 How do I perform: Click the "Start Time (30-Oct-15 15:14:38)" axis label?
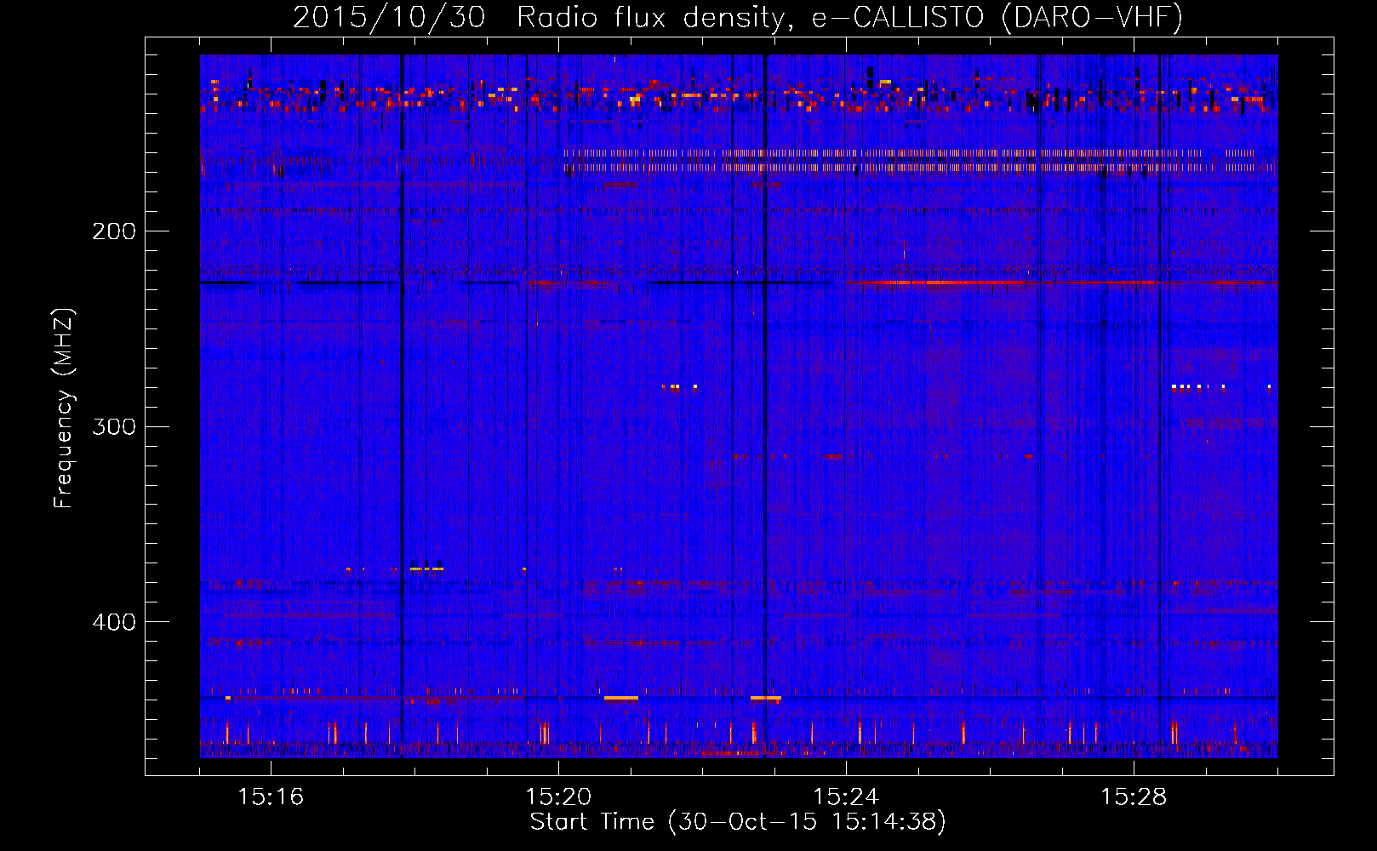pos(738,822)
